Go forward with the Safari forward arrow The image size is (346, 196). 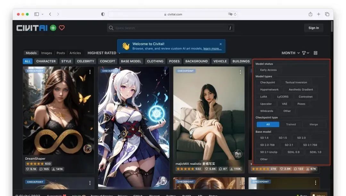pos(58,14)
